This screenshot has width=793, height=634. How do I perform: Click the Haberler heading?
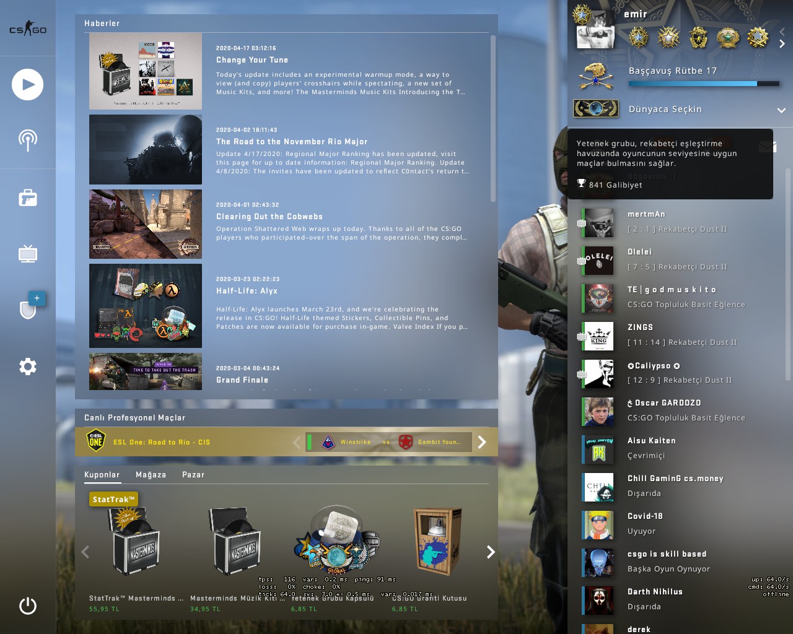point(102,24)
